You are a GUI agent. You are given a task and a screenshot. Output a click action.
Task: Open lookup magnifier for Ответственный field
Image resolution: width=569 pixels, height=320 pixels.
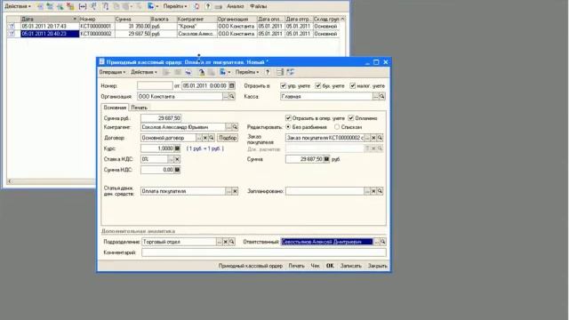(383, 242)
